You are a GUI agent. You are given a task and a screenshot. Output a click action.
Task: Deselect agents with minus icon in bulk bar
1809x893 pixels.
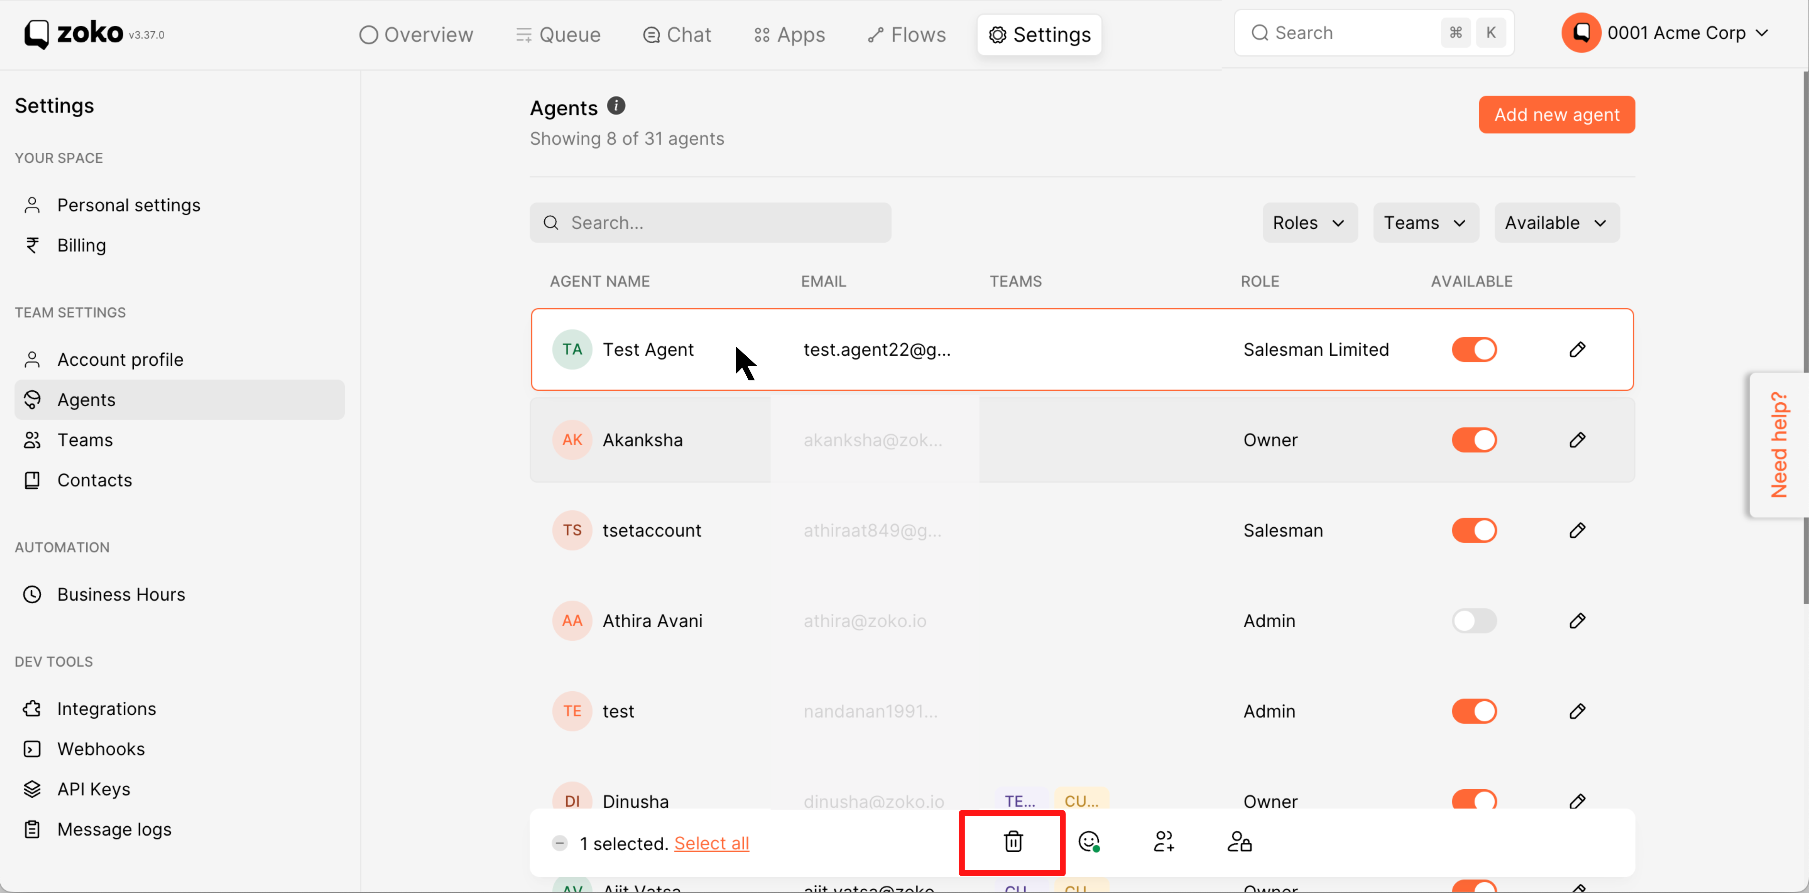(560, 843)
